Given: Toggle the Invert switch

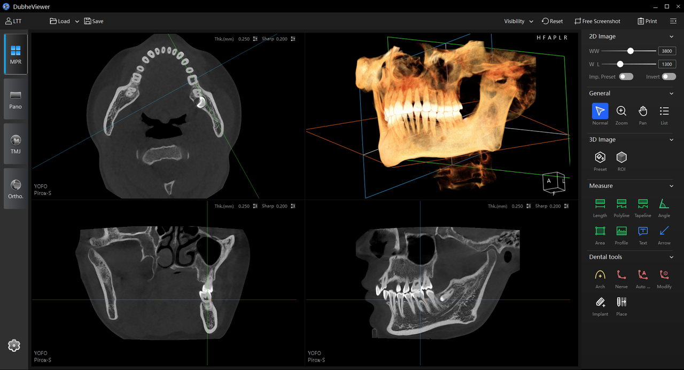Looking at the screenshot, I should point(669,77).
